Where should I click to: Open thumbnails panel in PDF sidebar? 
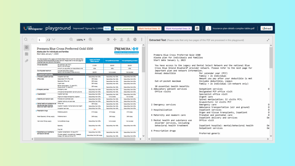[27, 47]
